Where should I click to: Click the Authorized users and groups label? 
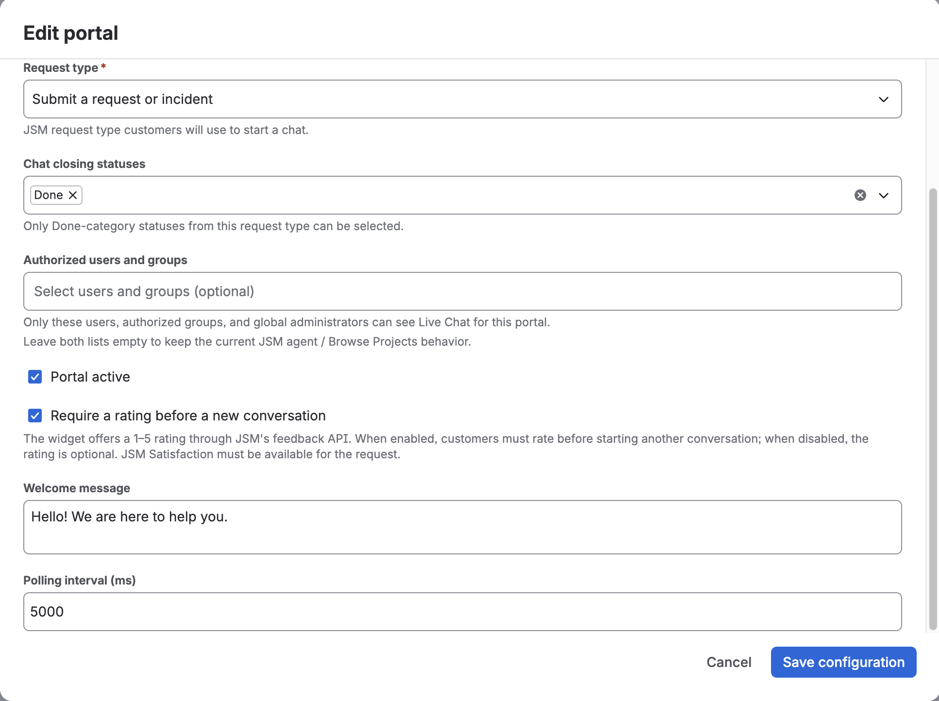point(105,260)
